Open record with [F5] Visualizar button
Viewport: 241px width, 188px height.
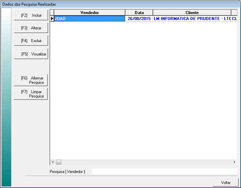coord(31,54)
